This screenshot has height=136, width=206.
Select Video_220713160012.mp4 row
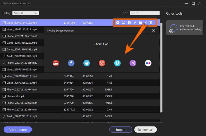(x=80, y=76)
